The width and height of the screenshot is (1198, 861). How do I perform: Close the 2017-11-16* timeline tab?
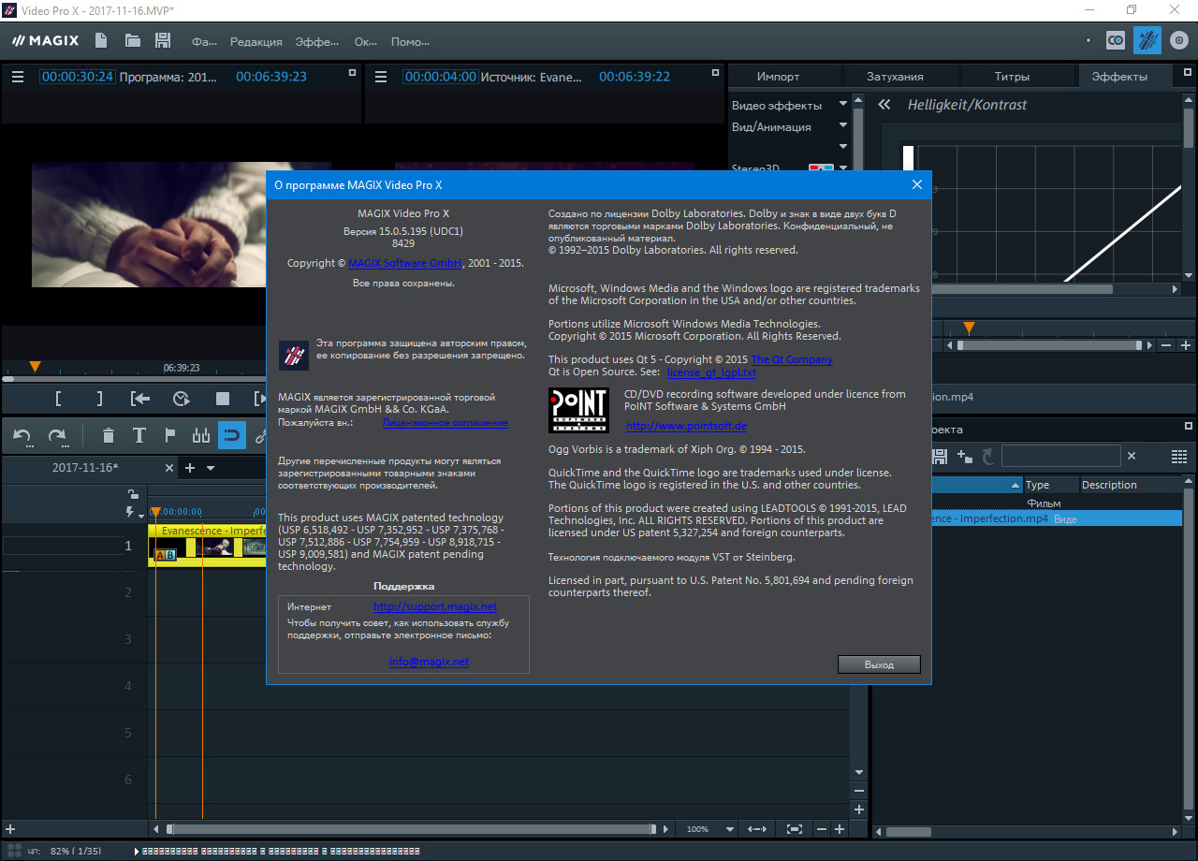click(x=169, y=468)
